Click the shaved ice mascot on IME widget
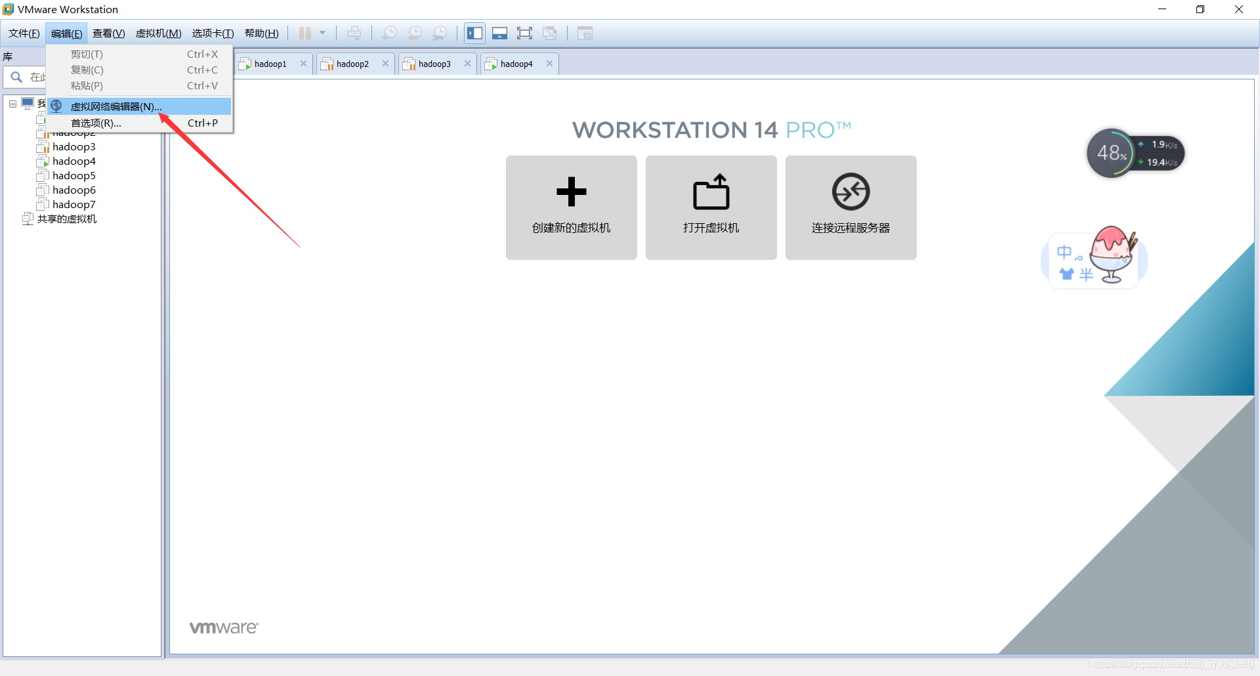This screenshot has height=676, width=1260. click(1113, 255)
